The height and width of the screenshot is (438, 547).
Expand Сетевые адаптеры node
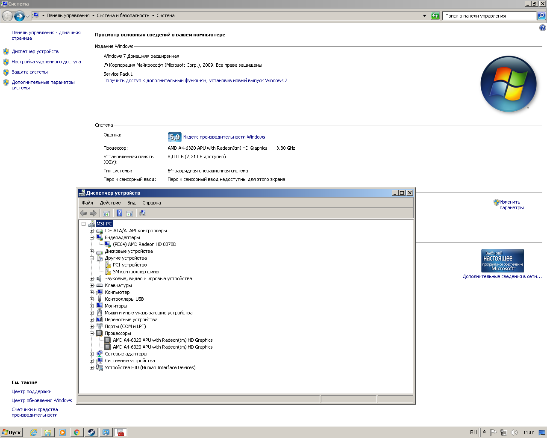pyautogui.click(x=91, y=354)
